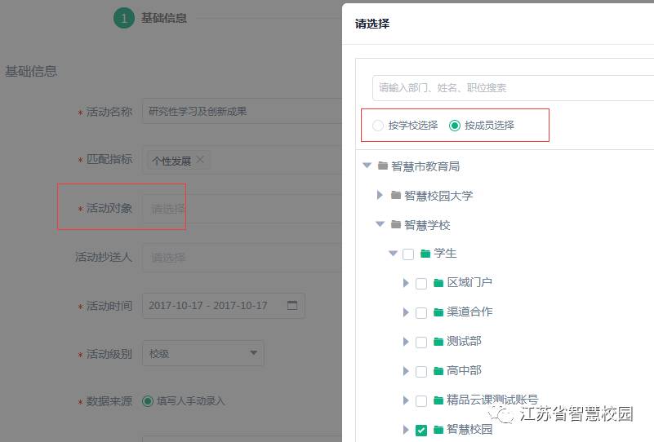This screenshot has width=654, height=442.
Task: Remove the 个性发展 tag via its X
Action: (x=200, y=160)
